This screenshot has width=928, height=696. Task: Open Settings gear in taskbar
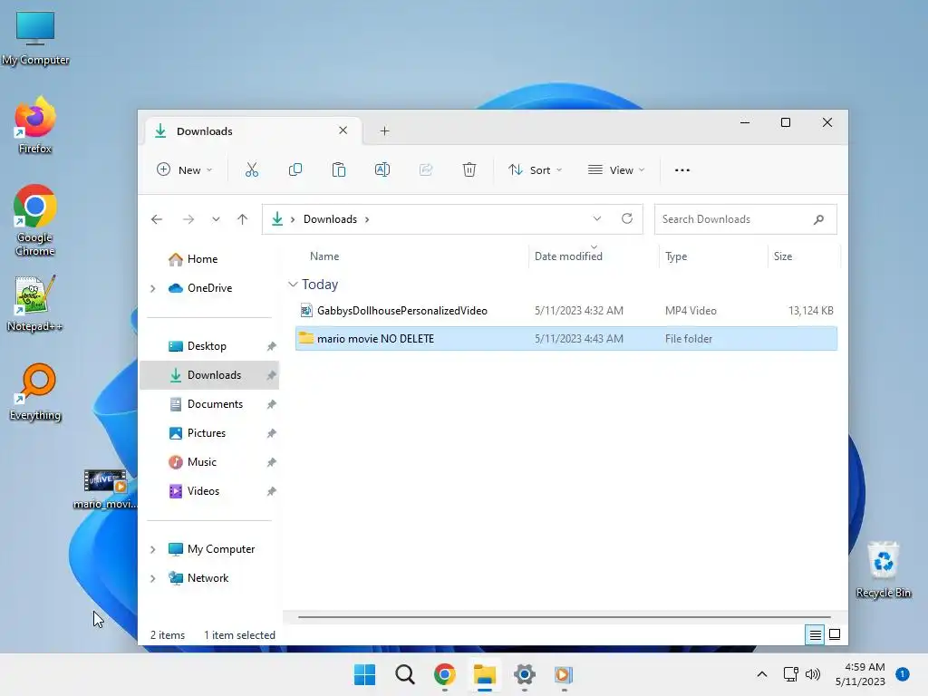click(x=525, y=674)
